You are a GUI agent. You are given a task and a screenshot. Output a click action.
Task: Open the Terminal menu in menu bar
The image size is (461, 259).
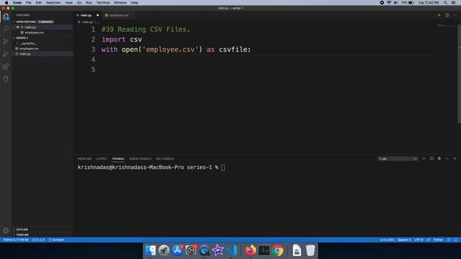pos(103,3)
